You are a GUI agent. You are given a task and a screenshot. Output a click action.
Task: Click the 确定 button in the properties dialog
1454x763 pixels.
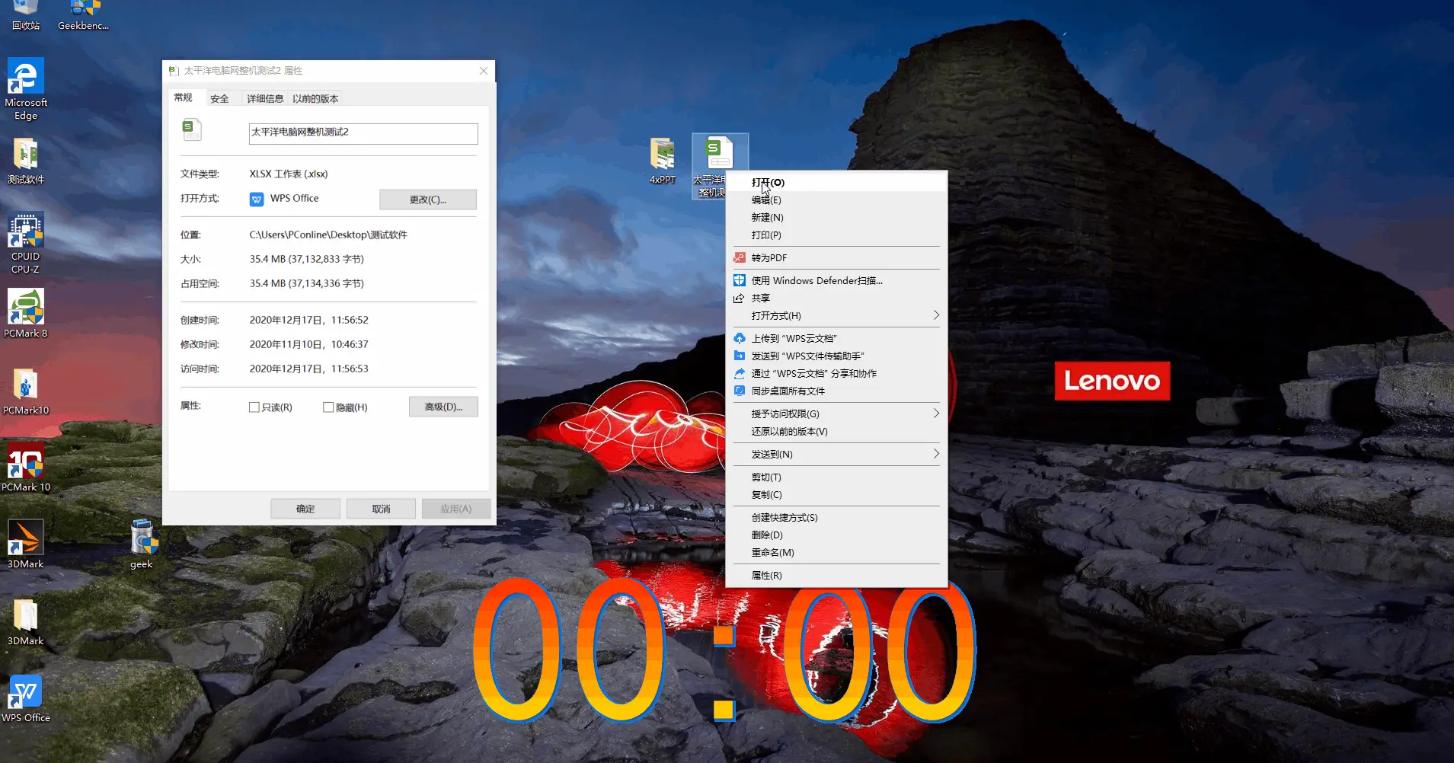(305, 509)
